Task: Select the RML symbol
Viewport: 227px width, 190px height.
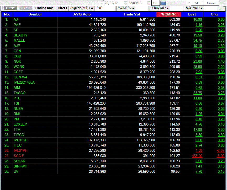Action: coord(17,114)
